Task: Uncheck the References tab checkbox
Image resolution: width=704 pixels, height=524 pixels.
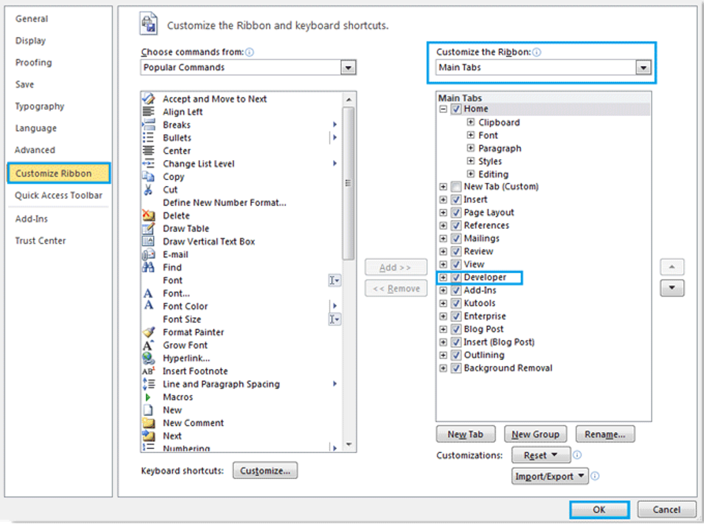Action: [456, 225]
